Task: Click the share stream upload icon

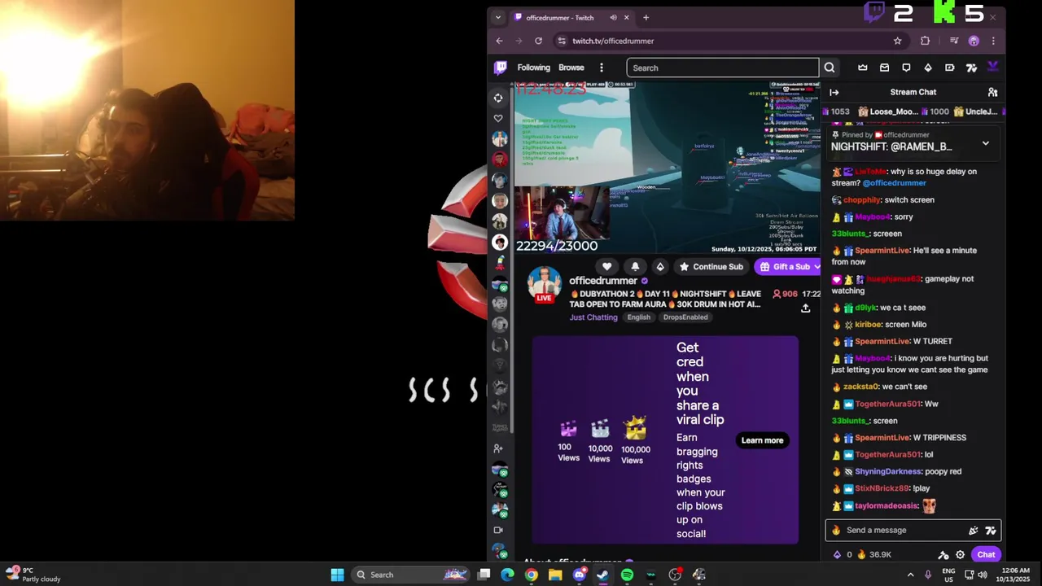Action: (805, 308)
